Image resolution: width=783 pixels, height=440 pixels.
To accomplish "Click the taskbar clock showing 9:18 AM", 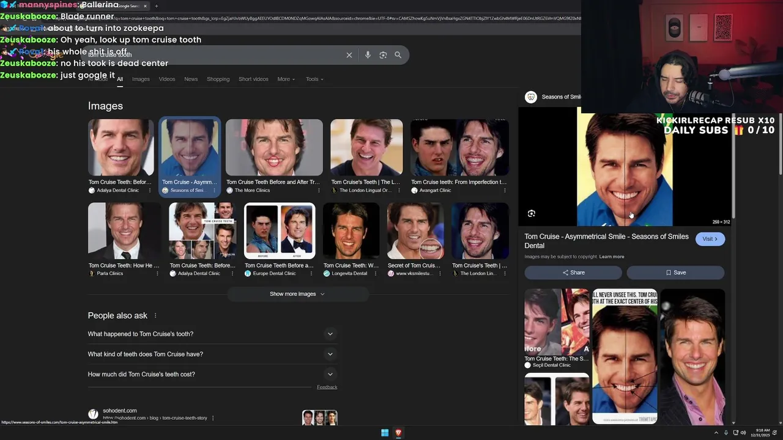I will 760,433.
